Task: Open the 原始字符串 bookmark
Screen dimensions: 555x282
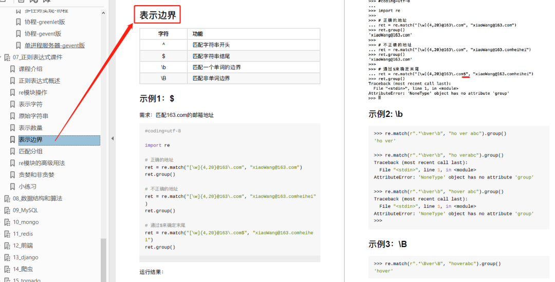Action: [x=33, y=116]
